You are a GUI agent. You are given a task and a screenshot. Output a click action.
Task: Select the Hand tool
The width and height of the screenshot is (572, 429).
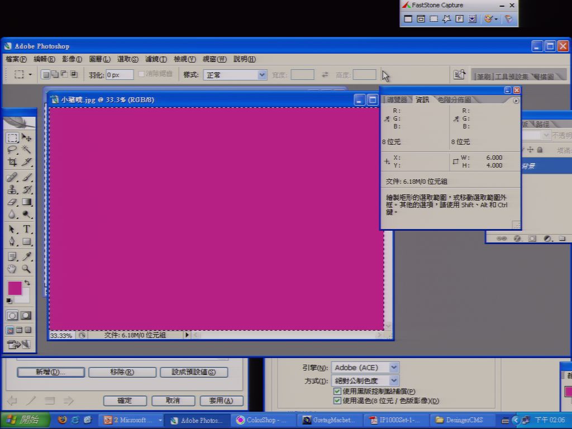[12, 269]
